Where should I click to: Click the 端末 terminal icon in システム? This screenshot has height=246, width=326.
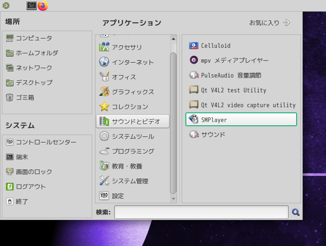(10, 157)
